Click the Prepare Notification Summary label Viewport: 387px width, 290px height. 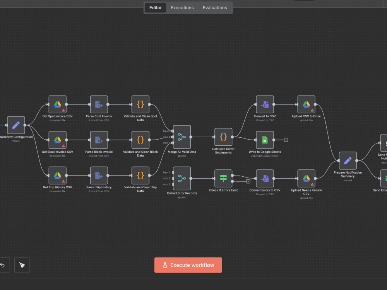click(x=348, y=174)
